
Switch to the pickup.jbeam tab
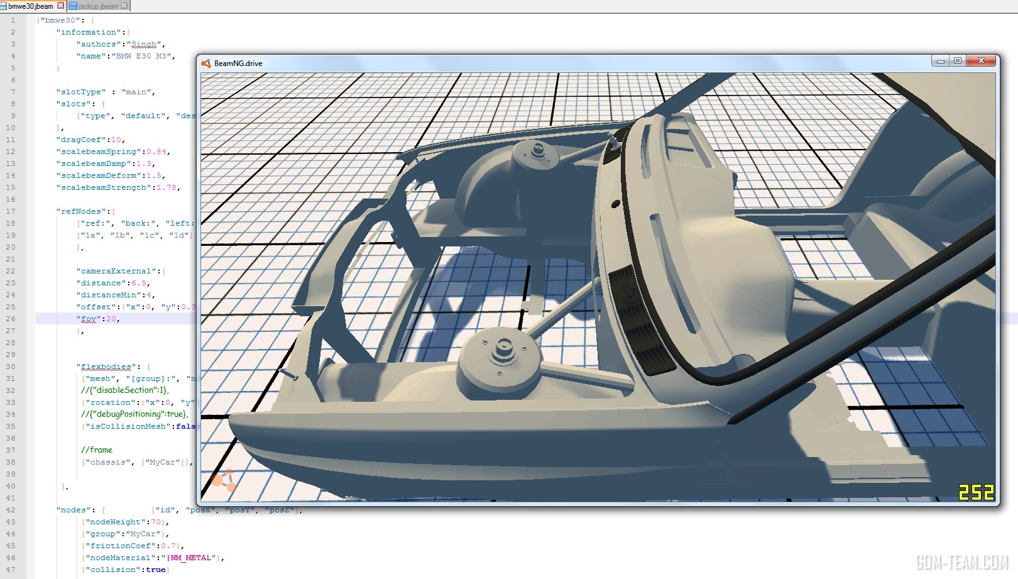pos(97,6)
